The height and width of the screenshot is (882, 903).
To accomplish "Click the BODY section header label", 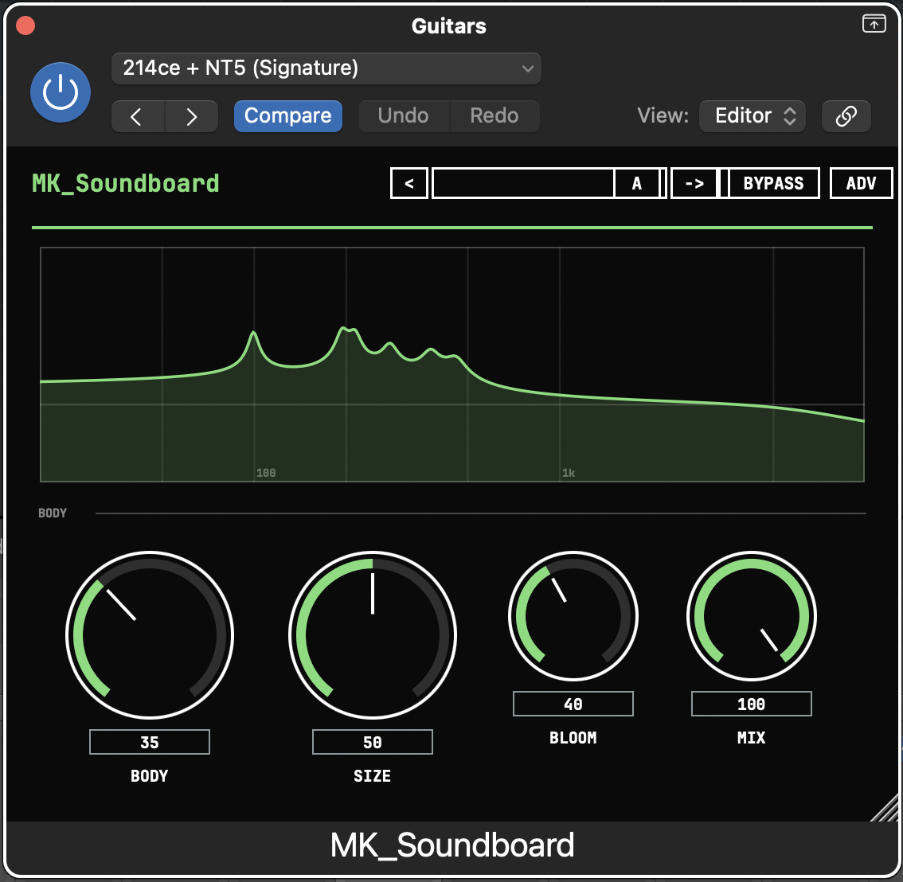I will pyautogui.click(x=53, y=513).
